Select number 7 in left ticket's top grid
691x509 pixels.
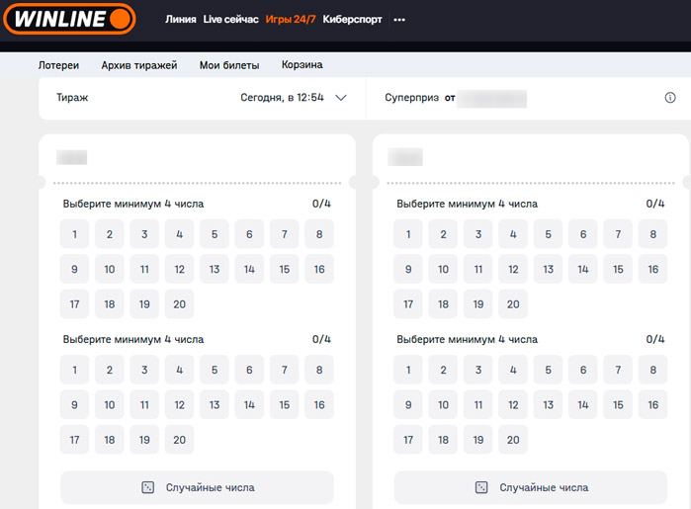click(x=284, y=234)
